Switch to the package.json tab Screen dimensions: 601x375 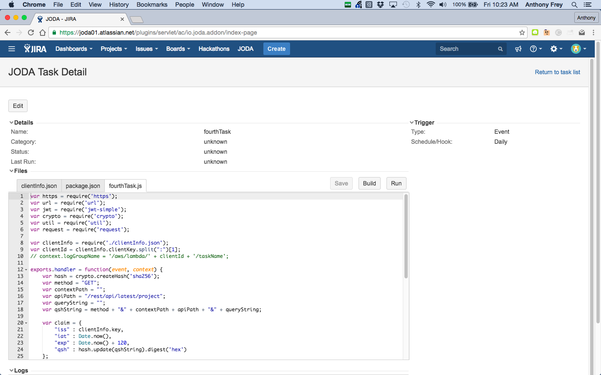tap(83, 186)
